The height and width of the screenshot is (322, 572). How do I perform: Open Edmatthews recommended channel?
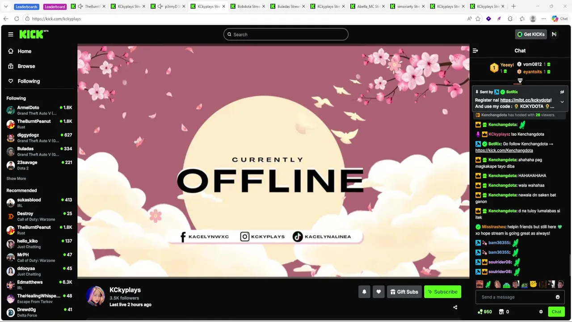[39, 285]
